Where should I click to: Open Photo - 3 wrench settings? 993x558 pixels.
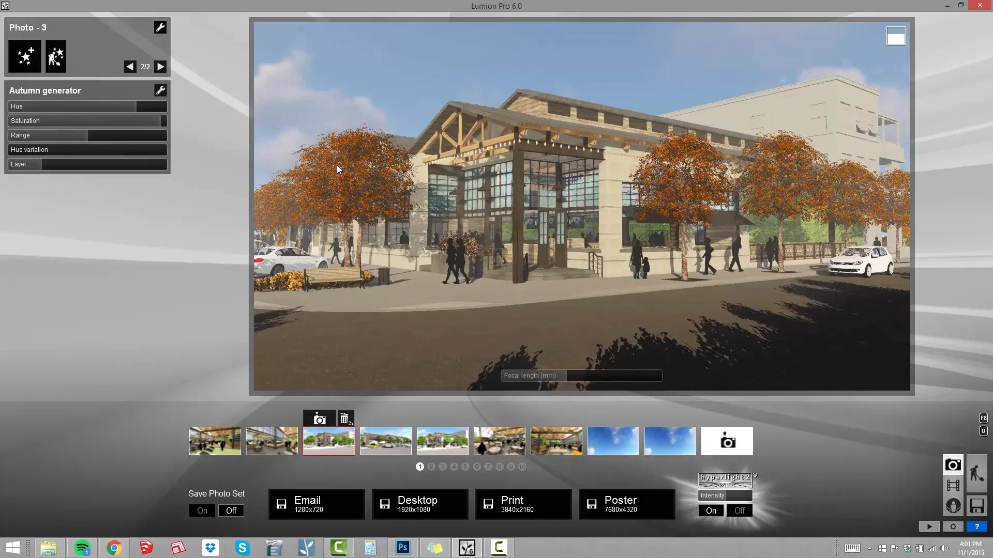[x=160, y=27]
